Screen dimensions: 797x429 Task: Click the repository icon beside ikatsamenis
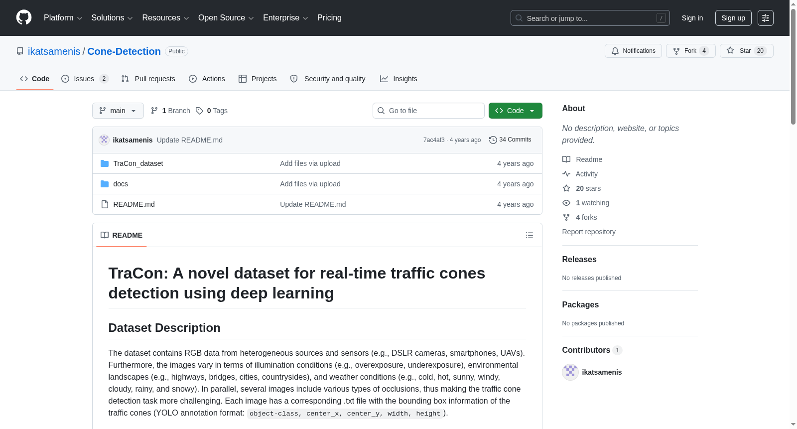[x=20, y=51]
